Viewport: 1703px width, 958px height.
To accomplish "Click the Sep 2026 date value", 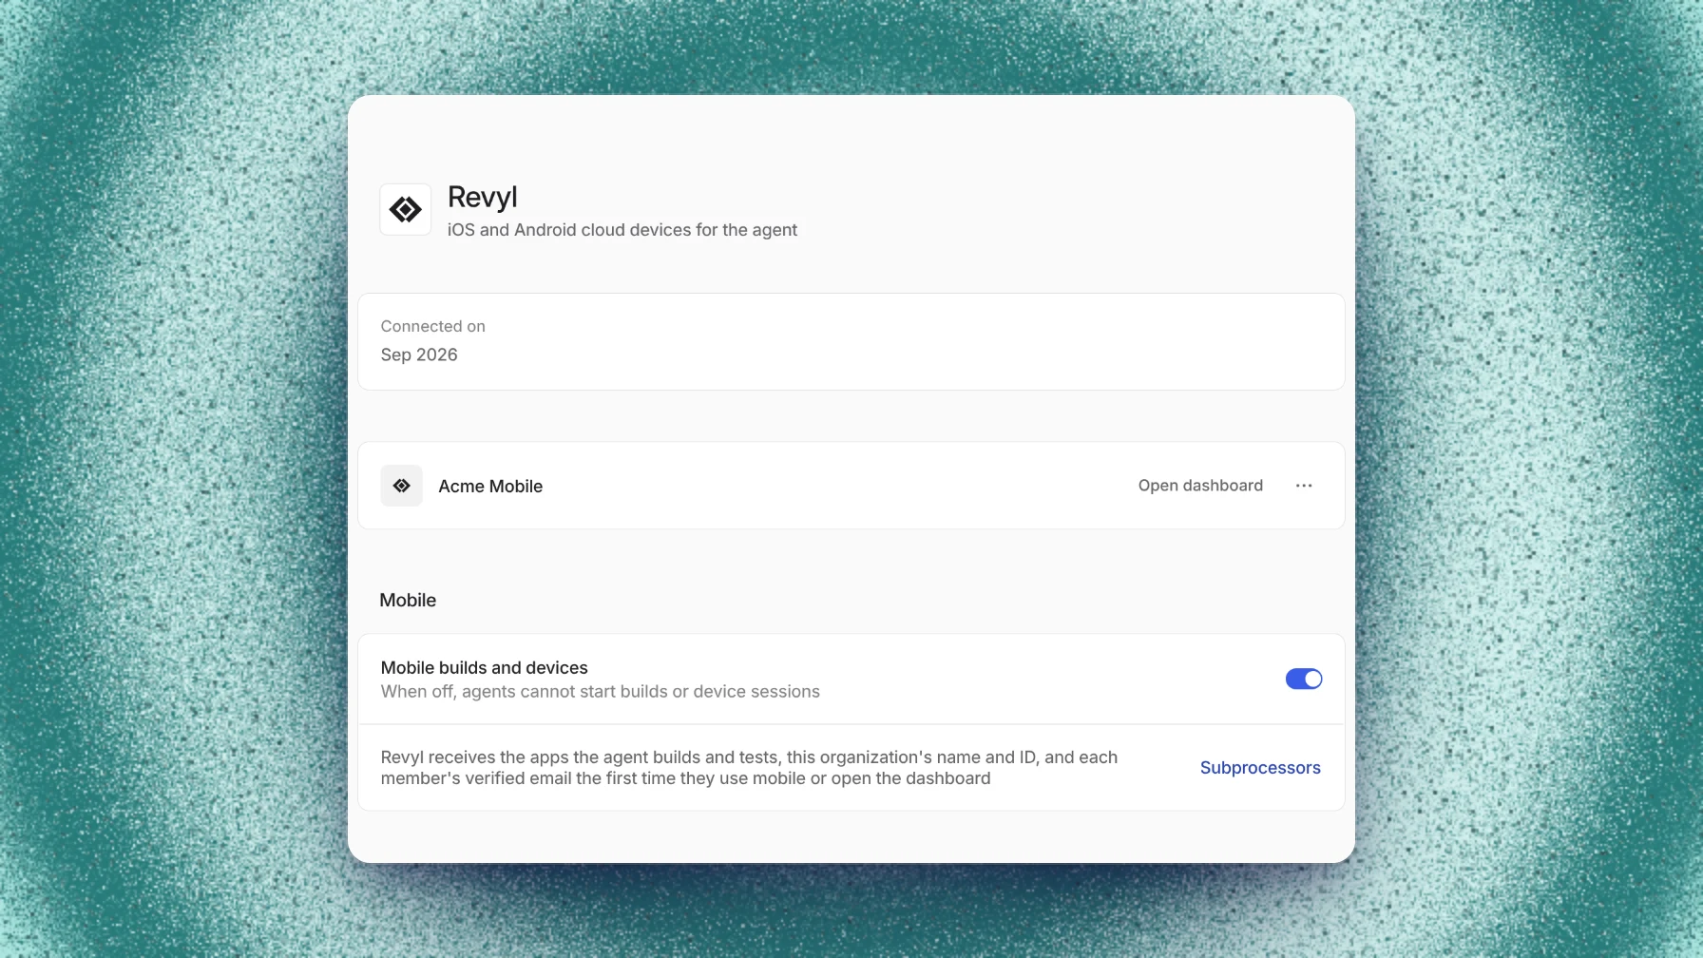I will [x=419, y=354].
